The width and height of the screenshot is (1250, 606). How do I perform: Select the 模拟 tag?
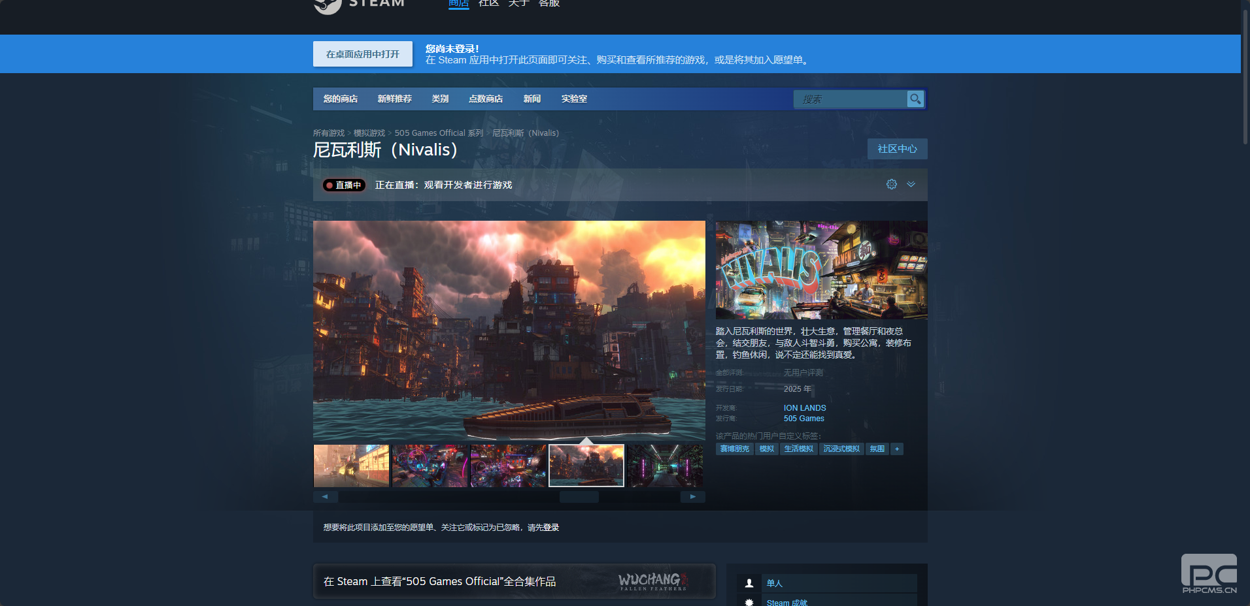[x=767, y=449]
